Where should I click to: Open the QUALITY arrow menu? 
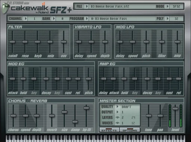point(117,106)
